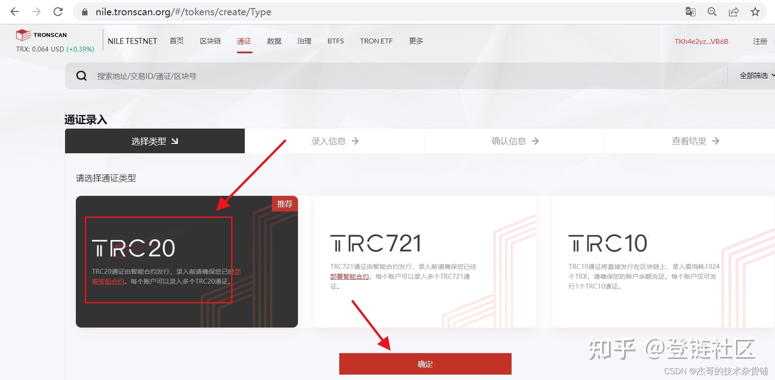775x380 pixels.
Task: Click 部署智能合约 link in TRC20 card
Action: 108,281
